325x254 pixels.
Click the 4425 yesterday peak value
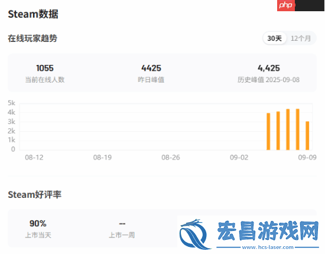[151, 68]
